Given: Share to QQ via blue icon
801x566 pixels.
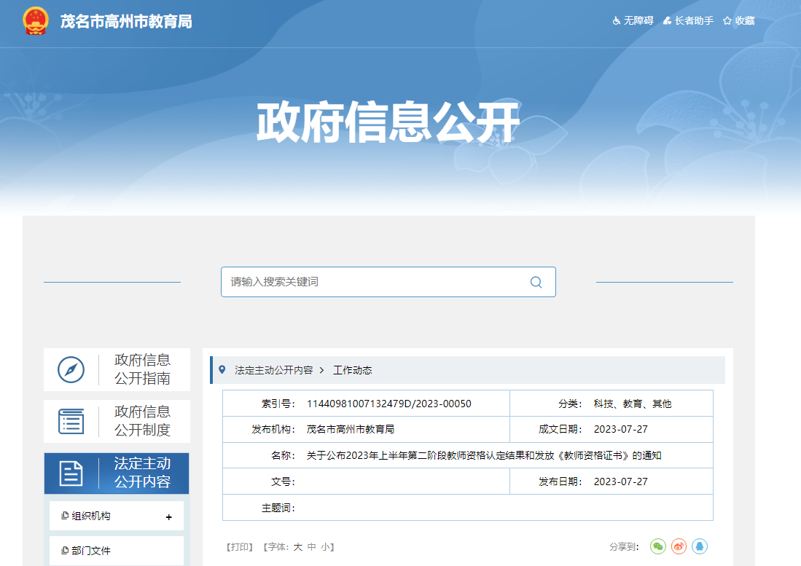Looking at the screenshot, I should [x=700, y=546].
